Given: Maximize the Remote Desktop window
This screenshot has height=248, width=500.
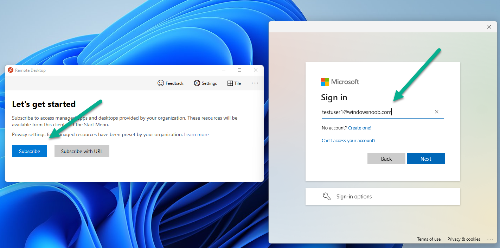Looking at the screenshot, I should [x=239, y=70].
